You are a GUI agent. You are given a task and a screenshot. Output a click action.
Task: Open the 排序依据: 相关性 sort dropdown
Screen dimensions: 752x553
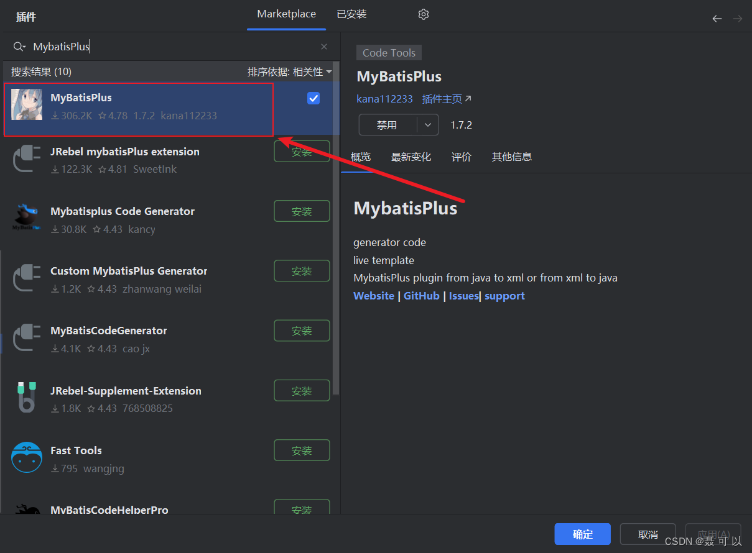point(290,72)
